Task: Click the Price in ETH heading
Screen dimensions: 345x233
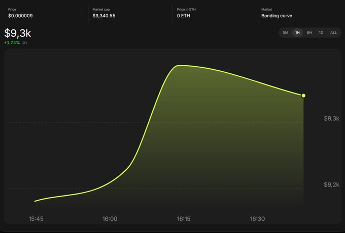Action: click(186, 10)
